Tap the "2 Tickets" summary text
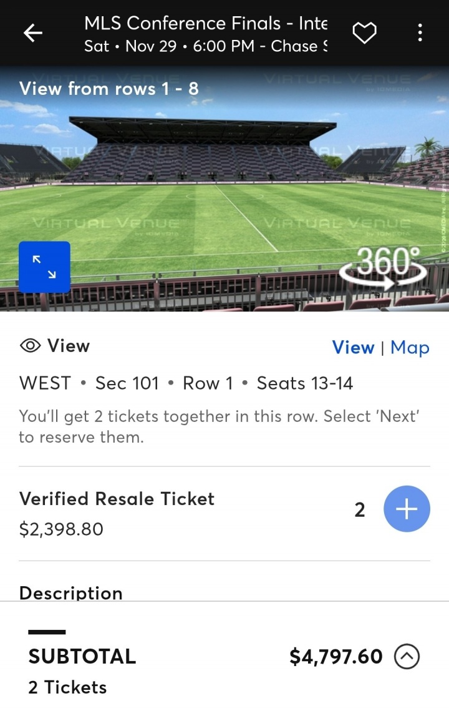 67,687
